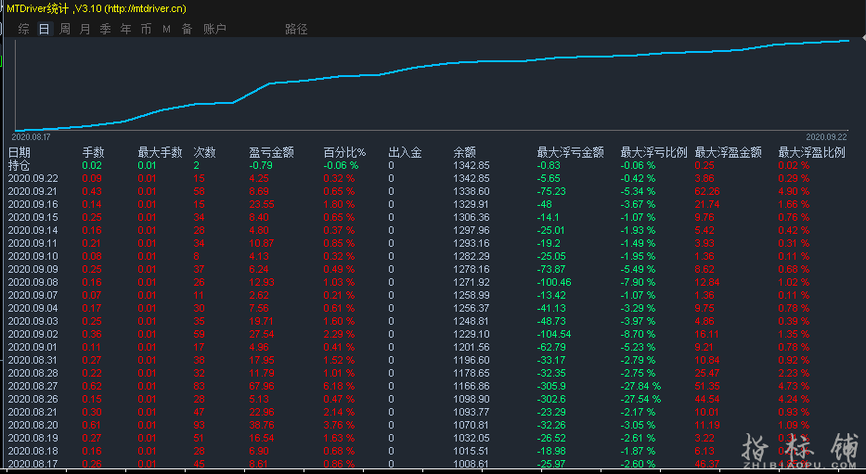Open the 周 weekly statistics tab
This screenshot has width=866, height=474.
65,29
